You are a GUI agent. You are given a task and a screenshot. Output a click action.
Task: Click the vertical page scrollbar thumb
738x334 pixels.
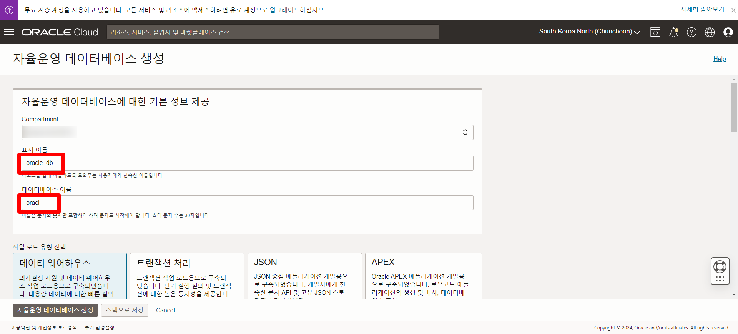[734, 108]
